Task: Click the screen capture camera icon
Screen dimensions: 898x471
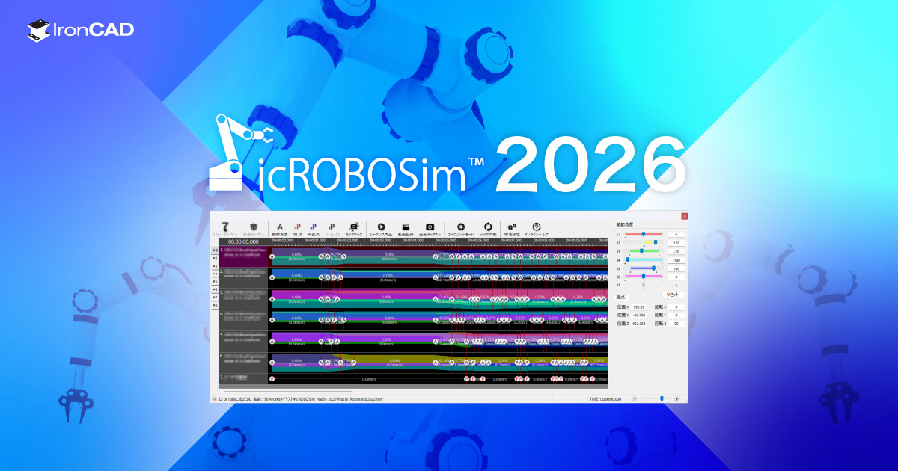Action: coord(430,227)
